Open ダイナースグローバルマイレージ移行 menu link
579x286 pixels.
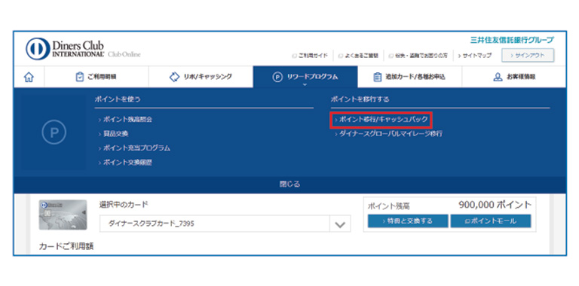[x=388, y=134]
